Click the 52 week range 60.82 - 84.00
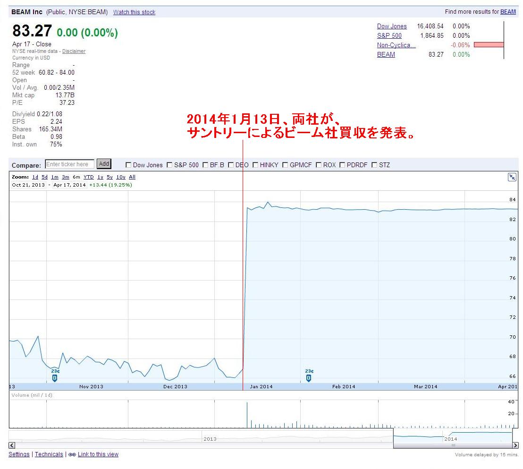 [57, 72]
